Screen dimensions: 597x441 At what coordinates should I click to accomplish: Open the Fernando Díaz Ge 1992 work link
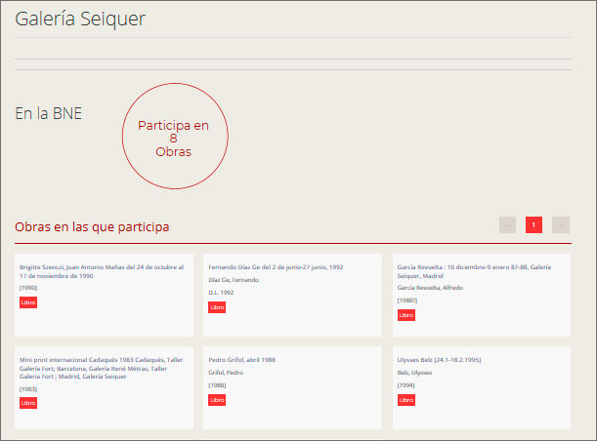(x=276, y=267)
